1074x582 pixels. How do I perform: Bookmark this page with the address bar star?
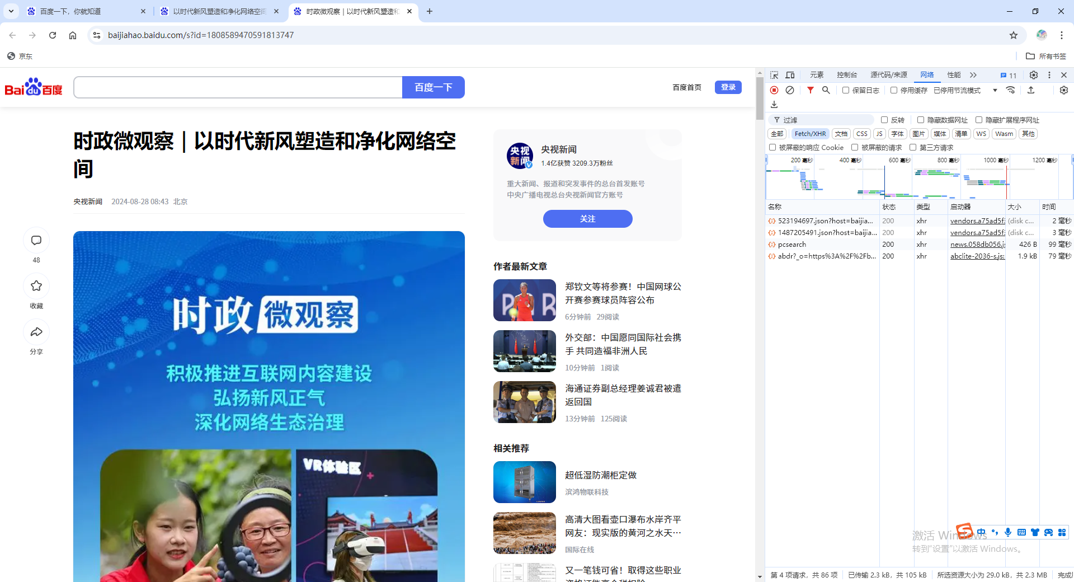(1014, 35)
